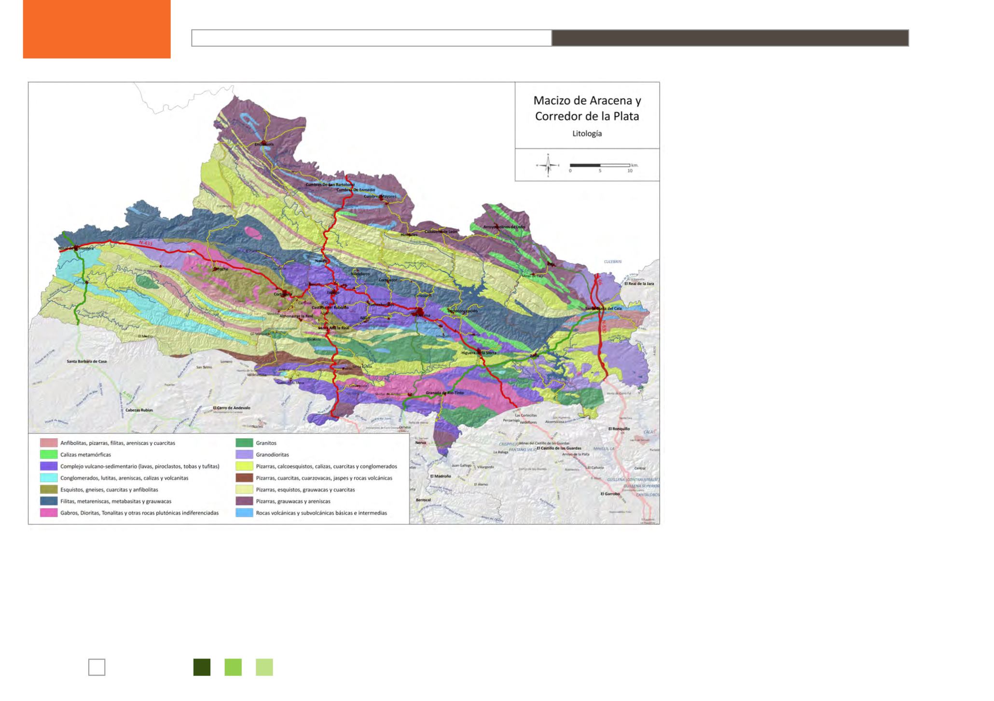Click the 'Valdelarco' town label
The height and width of the screenshot is (701, 994).
(360, 274)
